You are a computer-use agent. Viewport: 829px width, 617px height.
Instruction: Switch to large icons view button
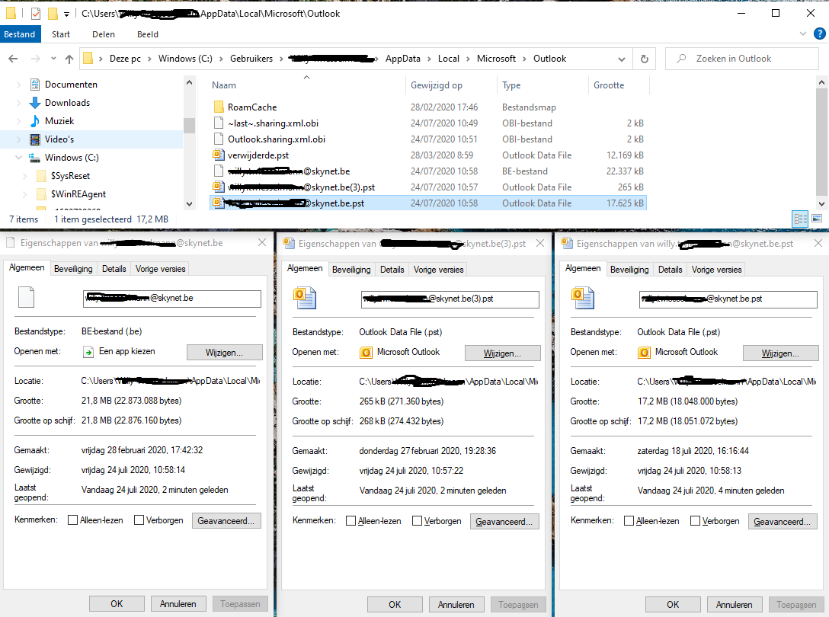click(817, 219)
